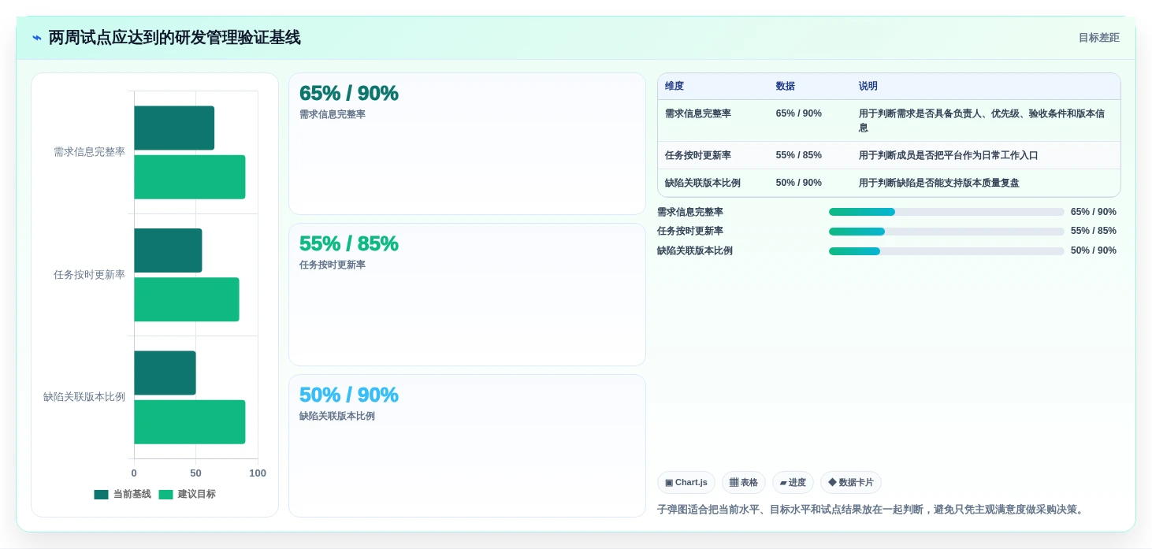
Task: Click the 需求信息完整率 progress bar
Action: click(x=946, y=212)
